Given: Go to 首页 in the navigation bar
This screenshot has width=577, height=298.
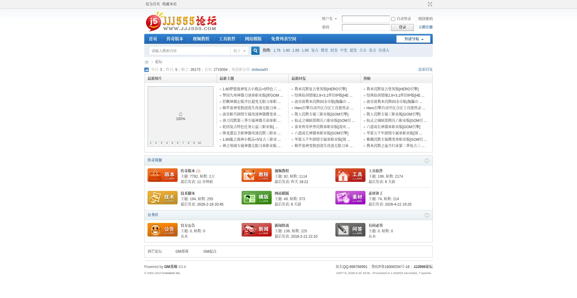Looking at the screenshot, I should click(153, 39).
